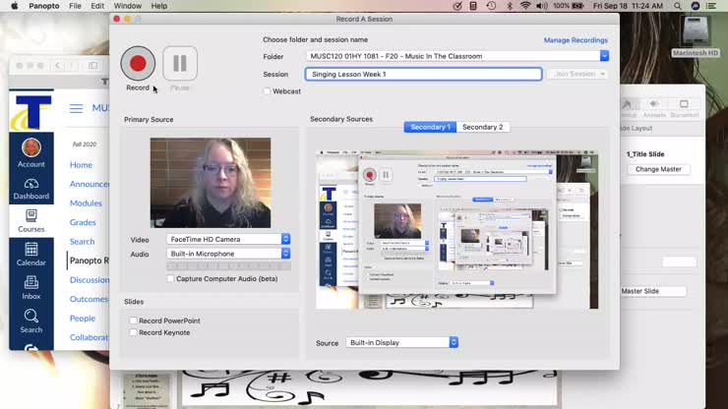Open the Folder dropdown list
The image size is (728, 409).
coord(604,56)
